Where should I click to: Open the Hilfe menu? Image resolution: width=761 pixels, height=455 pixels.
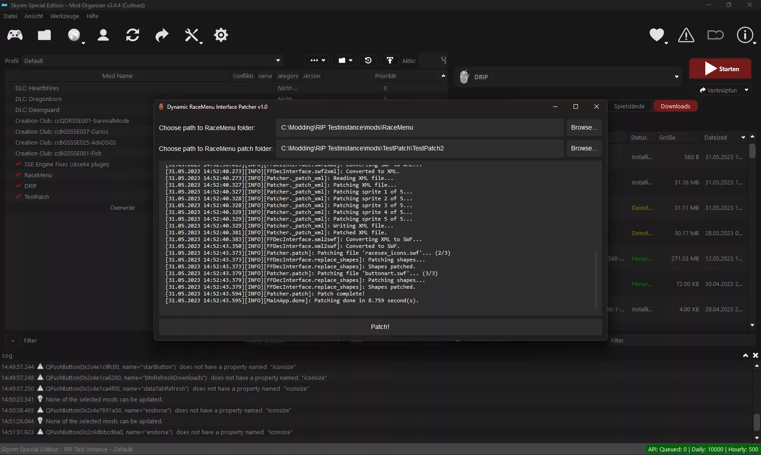point(92,16)
